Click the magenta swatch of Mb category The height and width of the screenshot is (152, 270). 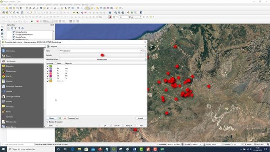(51, 76)
